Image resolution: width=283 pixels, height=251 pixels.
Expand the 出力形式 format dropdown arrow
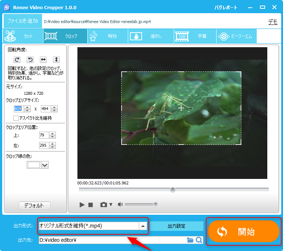(143, 226)
